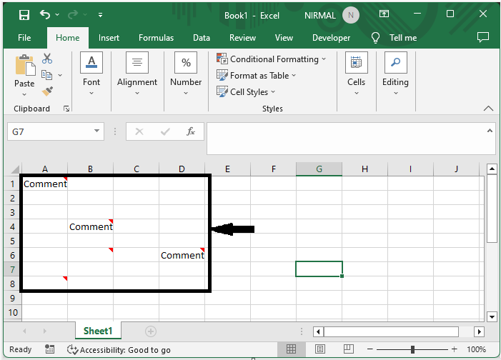The height and width of the screenshot is (360, 501).
Task: Open Ribbon Display Options icon
Action: 384,14
